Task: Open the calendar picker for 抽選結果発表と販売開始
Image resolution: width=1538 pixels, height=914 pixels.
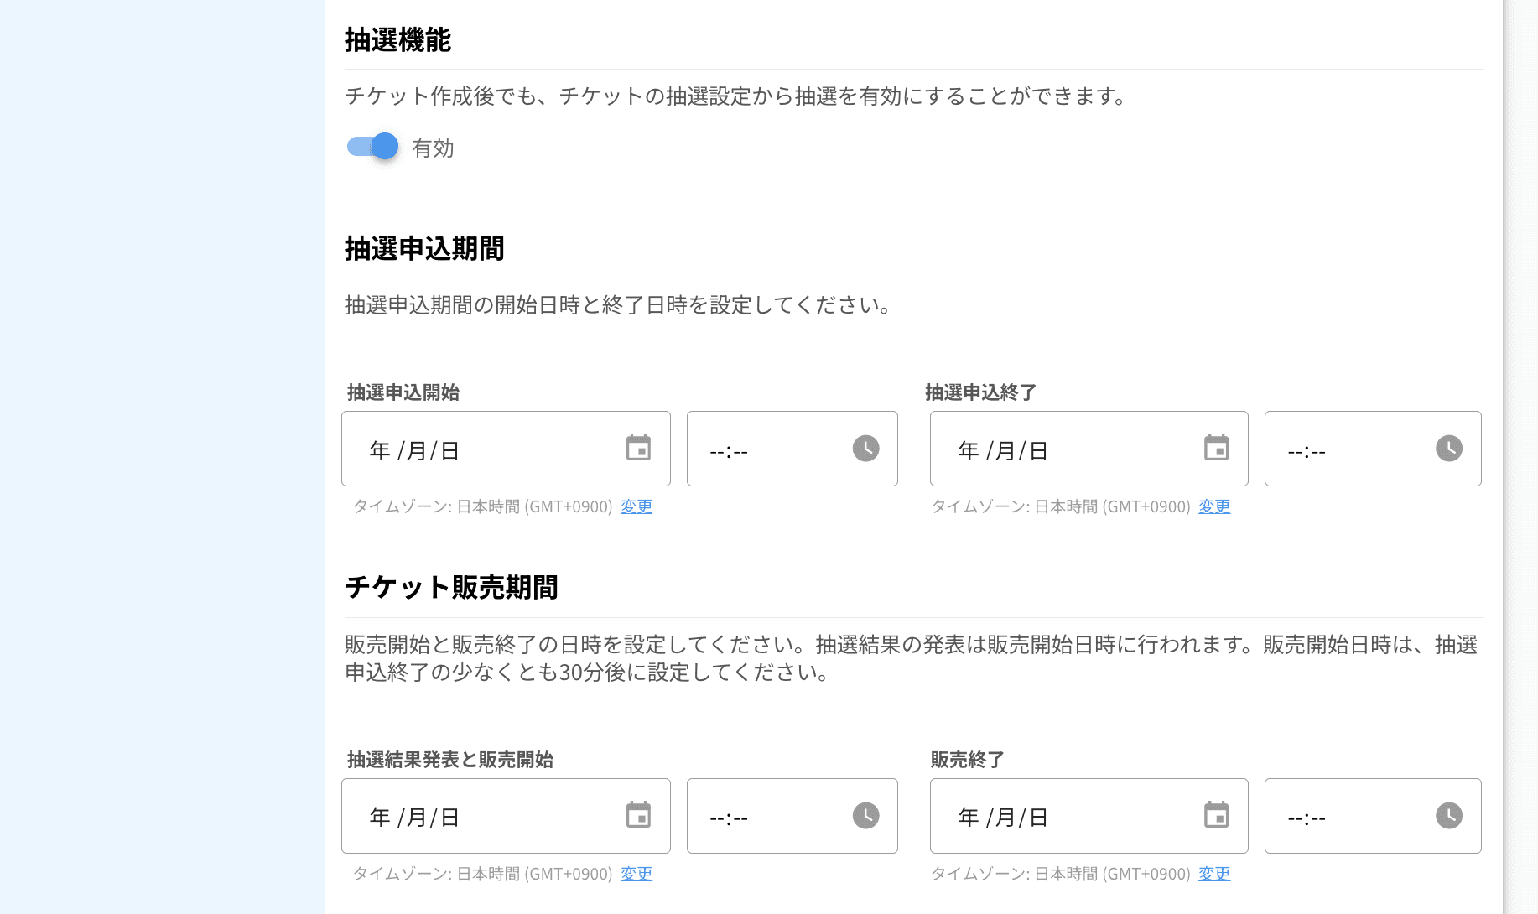Action: click(x=639, y=815)
